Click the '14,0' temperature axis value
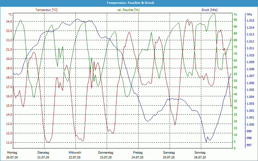Viewport: 258px width, 161px height. 9,115
